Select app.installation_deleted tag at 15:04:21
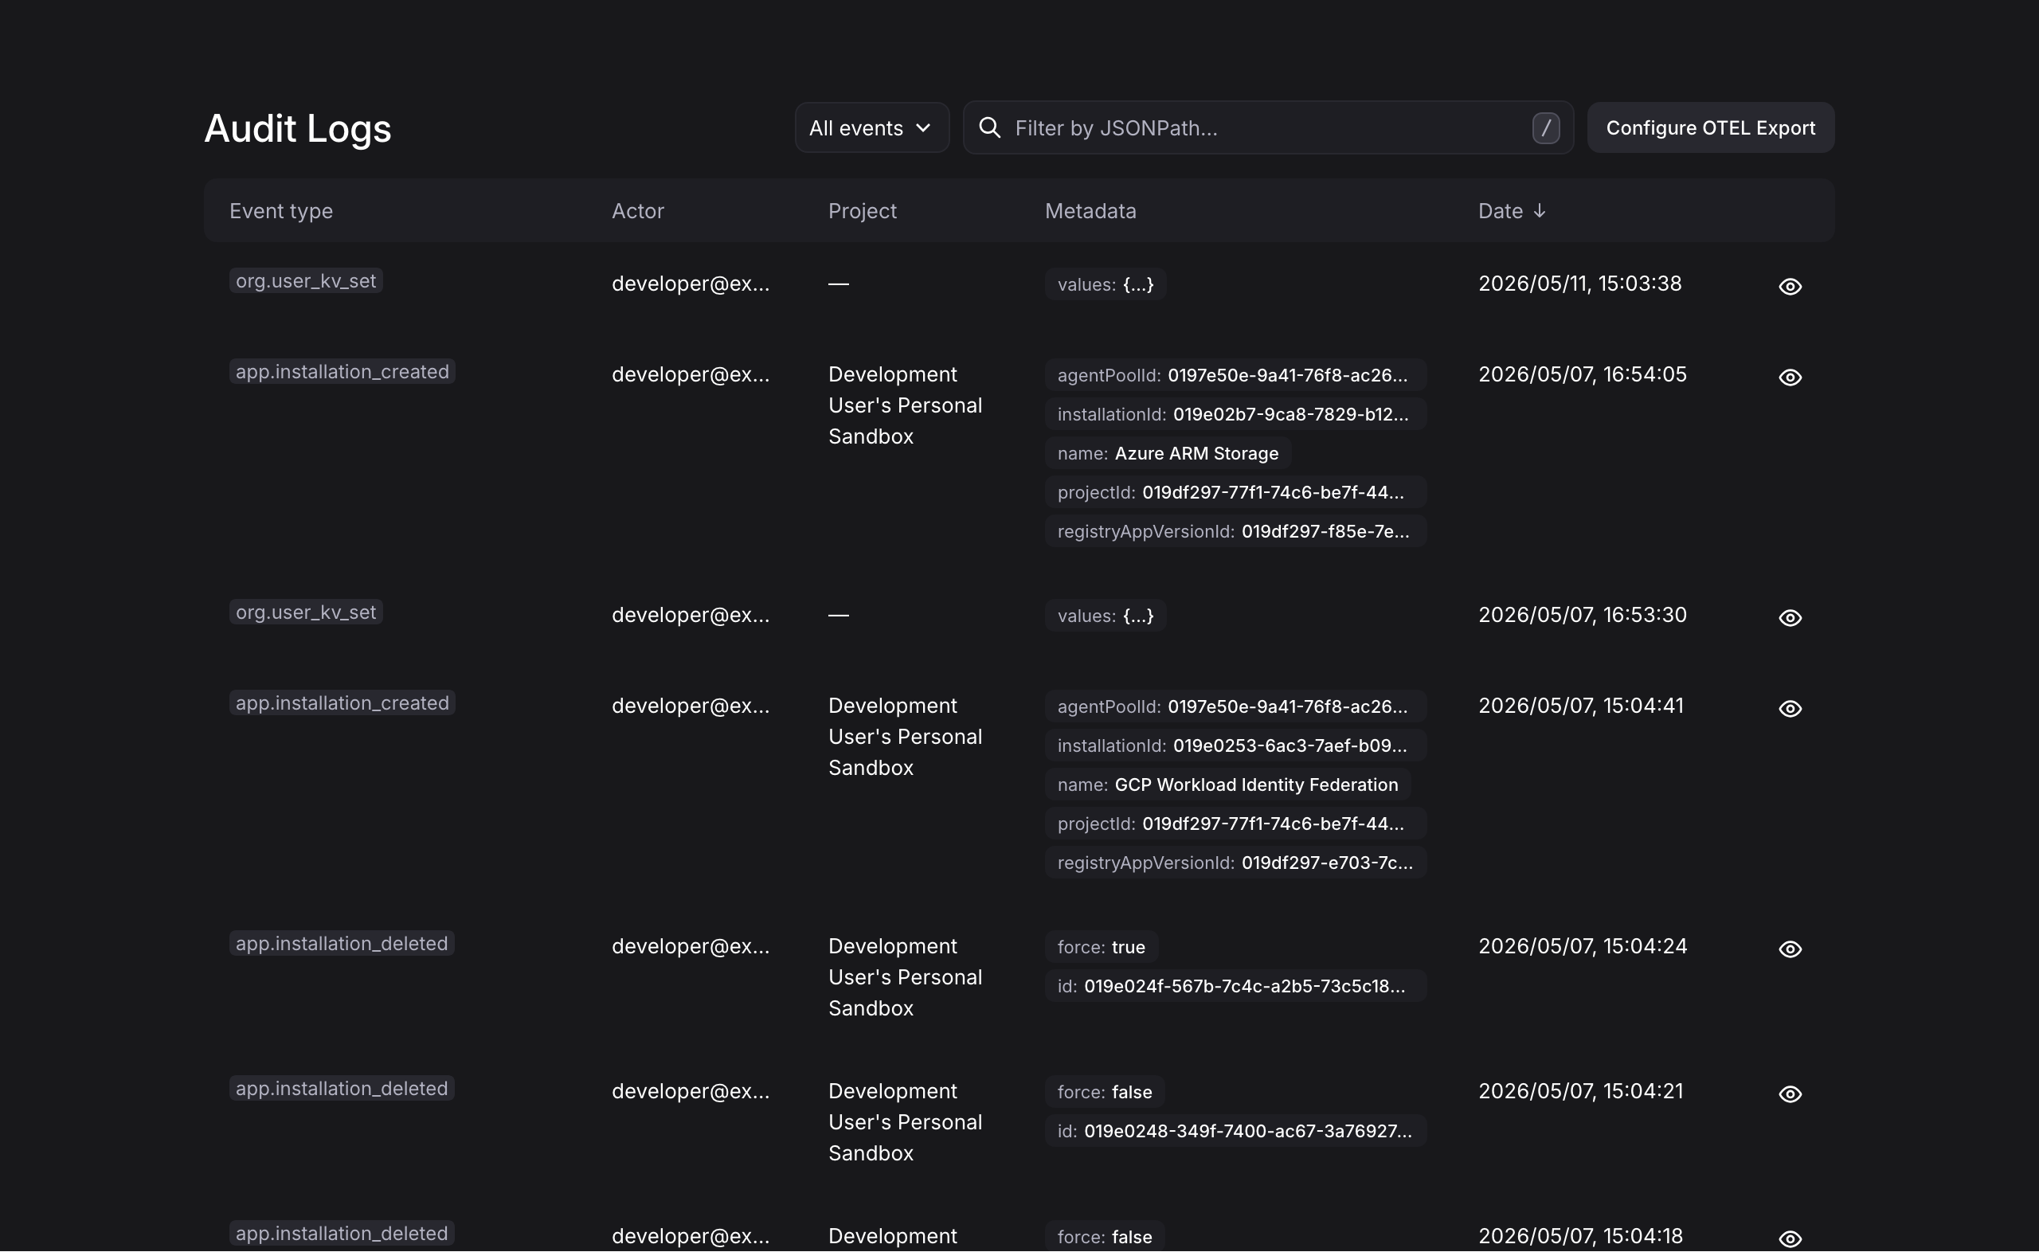The height and width of the screenshot is (1252, 2039). [341, 1088]
